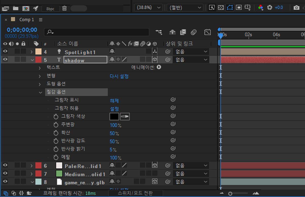The height and width of the screenshot is (197, 305).
Task: Click the 0;00;00;00 current timecode
Action: [x=22, y=30]
